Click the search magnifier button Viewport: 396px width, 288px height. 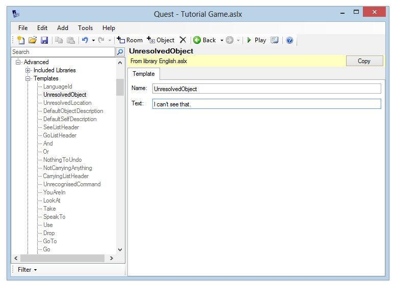tap(120, 52)
